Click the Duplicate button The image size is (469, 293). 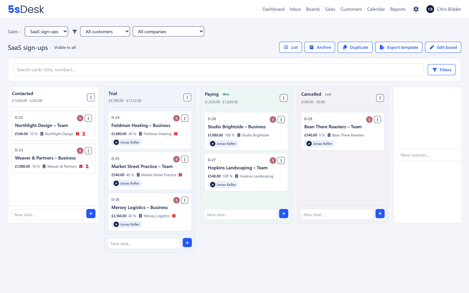pyautogui.click(x=355, y=47)
